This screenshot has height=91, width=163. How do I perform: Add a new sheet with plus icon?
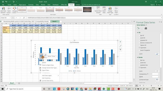[19, 83]
